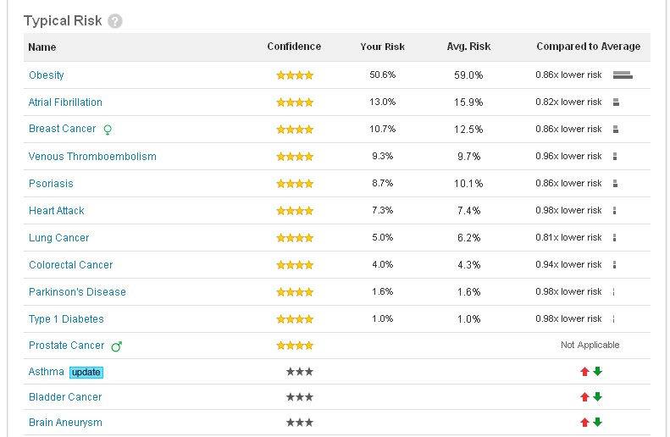Click the up/down arrows icon for Bladder Cancer
Viewport: 670px width, 437px height.
coord(590,397)
